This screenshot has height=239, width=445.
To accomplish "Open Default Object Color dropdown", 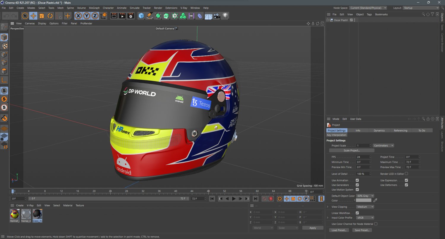I will point(365,196).
